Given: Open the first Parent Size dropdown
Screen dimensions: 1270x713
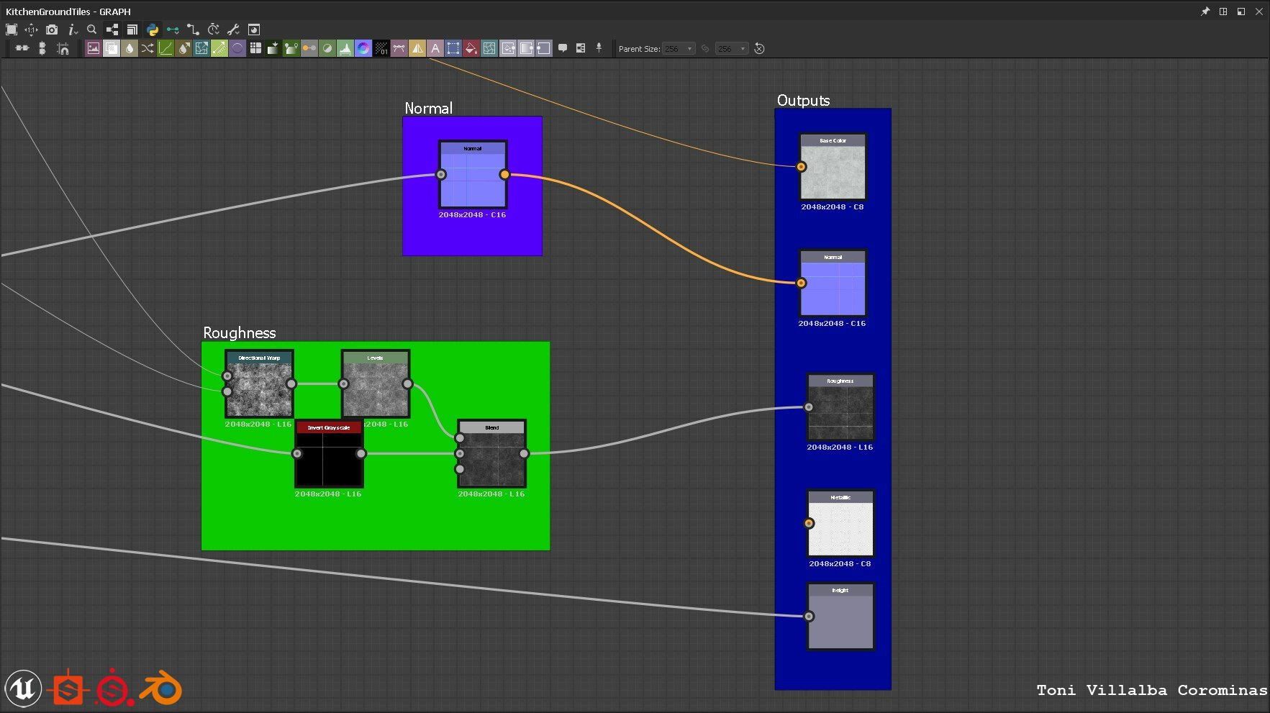Looking at the screenshot, I should [679, 49].
